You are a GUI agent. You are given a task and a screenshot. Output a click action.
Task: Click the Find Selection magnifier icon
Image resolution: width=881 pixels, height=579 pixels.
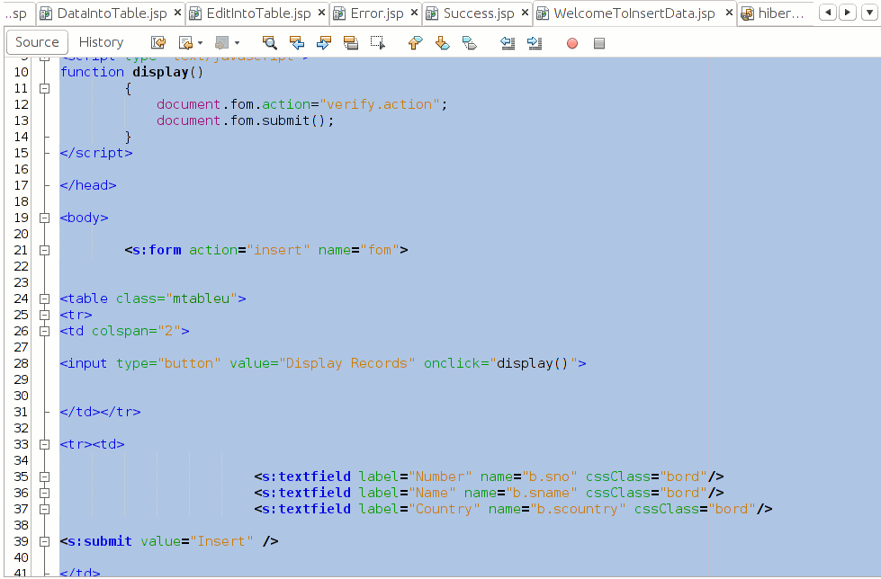(x=270, y=42)
